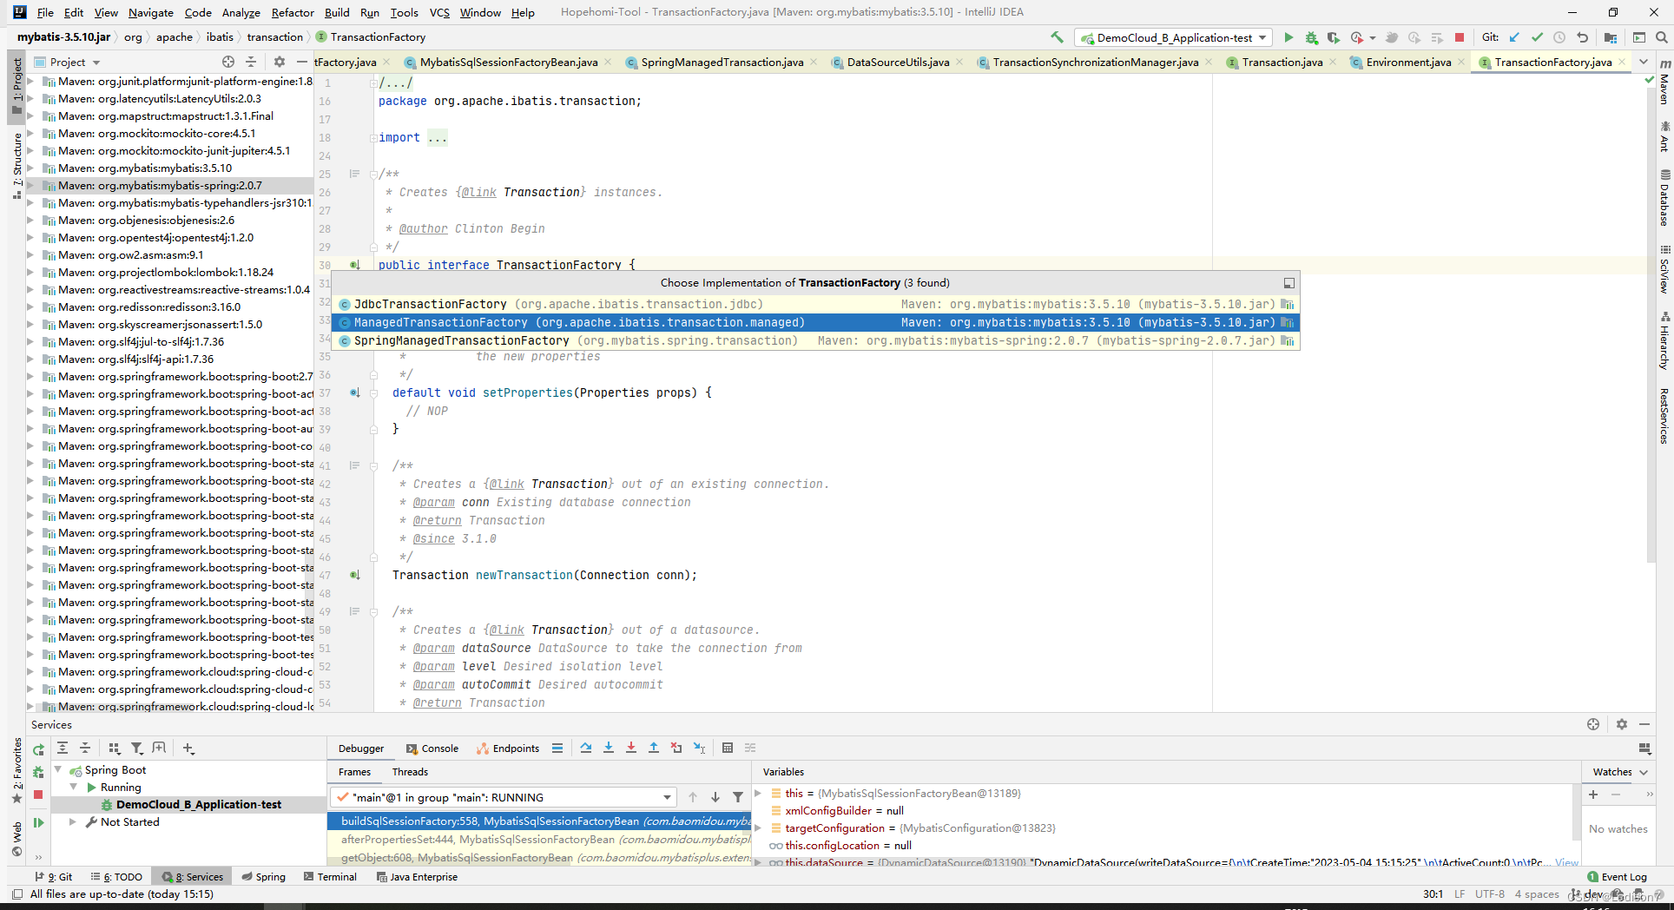
Task: Open Database tool window on right sidebar
Action: [1664, 198]
